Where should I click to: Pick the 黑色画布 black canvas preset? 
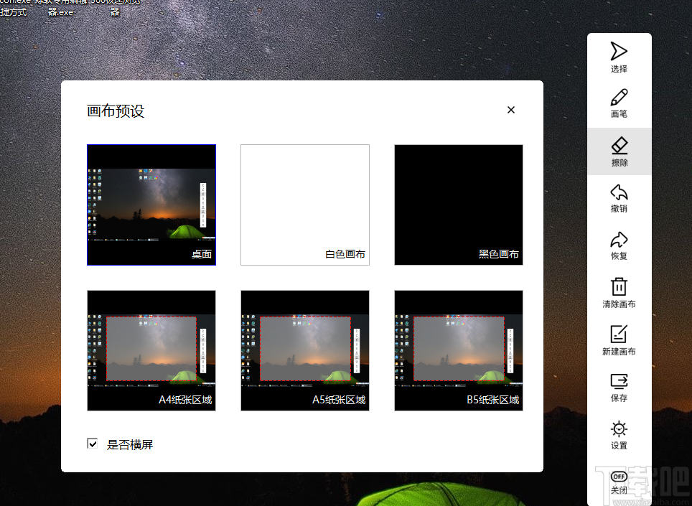click(458, 205)
